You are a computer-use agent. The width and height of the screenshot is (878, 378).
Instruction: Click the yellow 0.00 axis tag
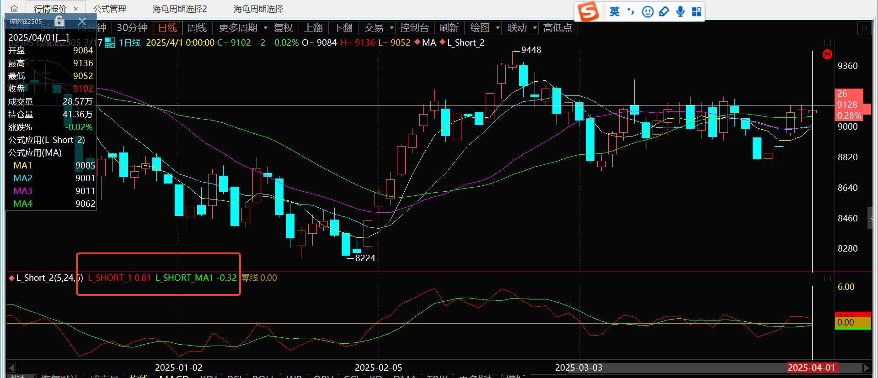coord(852,322)
